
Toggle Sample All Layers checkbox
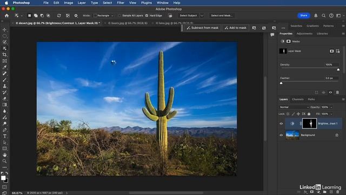pos(119,16)
